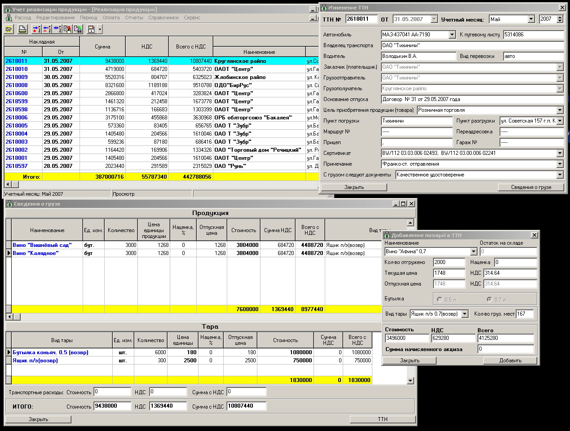This screenshot has height=431, width=570.
Task: Click the remove row (minus arrow) icon
Action: [x=47, y=30]
